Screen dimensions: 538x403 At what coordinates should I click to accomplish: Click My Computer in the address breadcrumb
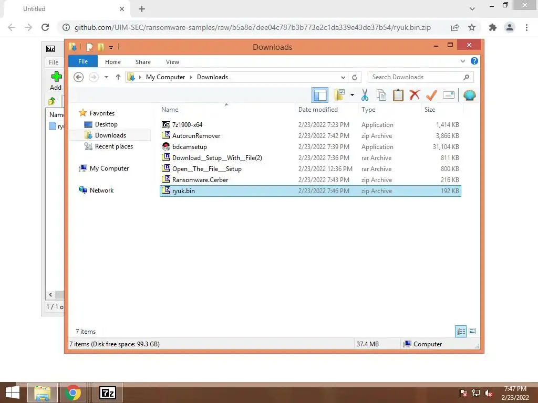click(x=165, y=77)
